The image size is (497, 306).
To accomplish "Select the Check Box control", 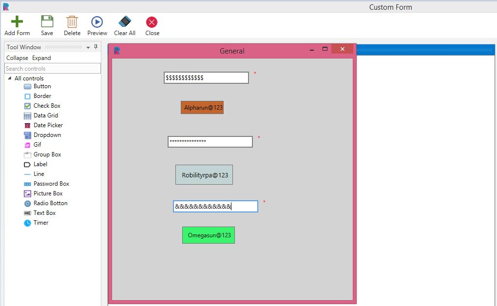I will [47, 106].
